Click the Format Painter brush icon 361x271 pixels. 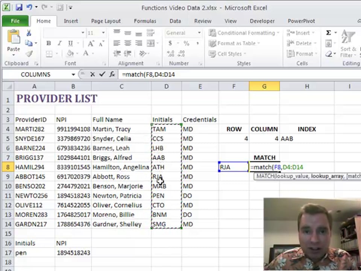29,54
